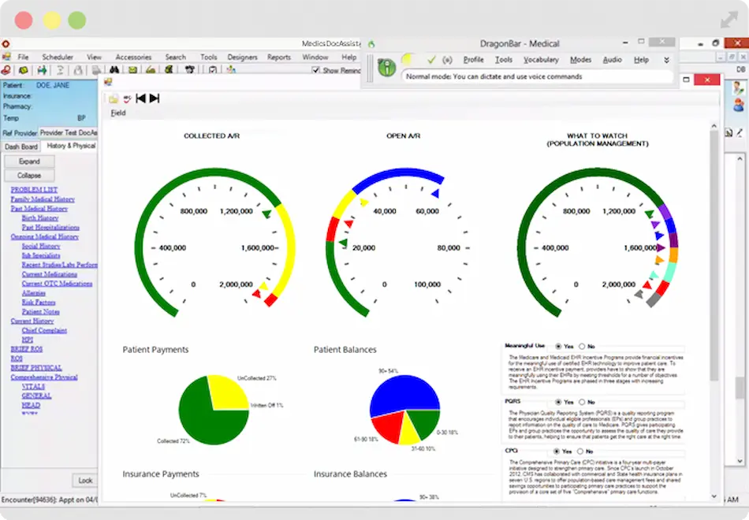This screenshot has height=520, width=749.
Task: Expand the DragonBar extras with the double chevron
Action: pyautogui.click(x=666, y=59)
